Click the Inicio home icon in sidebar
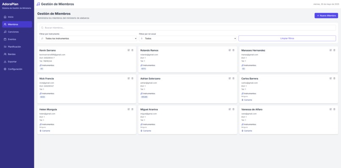The image size is (341, 168). coord(5,17)
